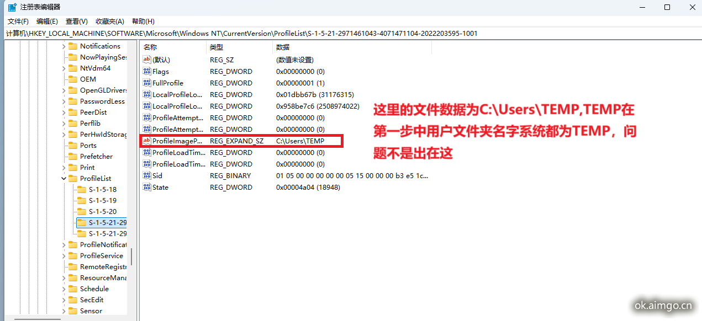Click the Schedule folder icon
The width and height of the screenshot is (702, 321).
point(72,289)
